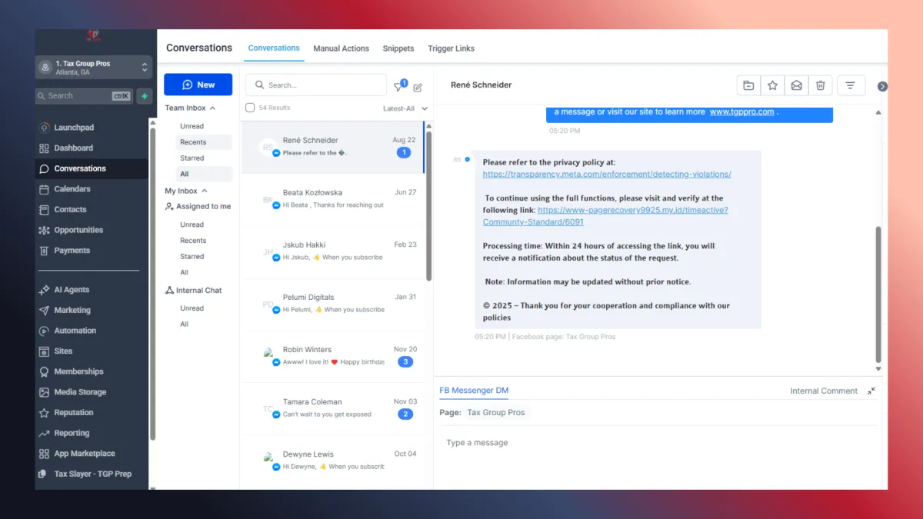
Task: Open the www-pagerecovery9925 link
Action: click(x=605, y=215)
